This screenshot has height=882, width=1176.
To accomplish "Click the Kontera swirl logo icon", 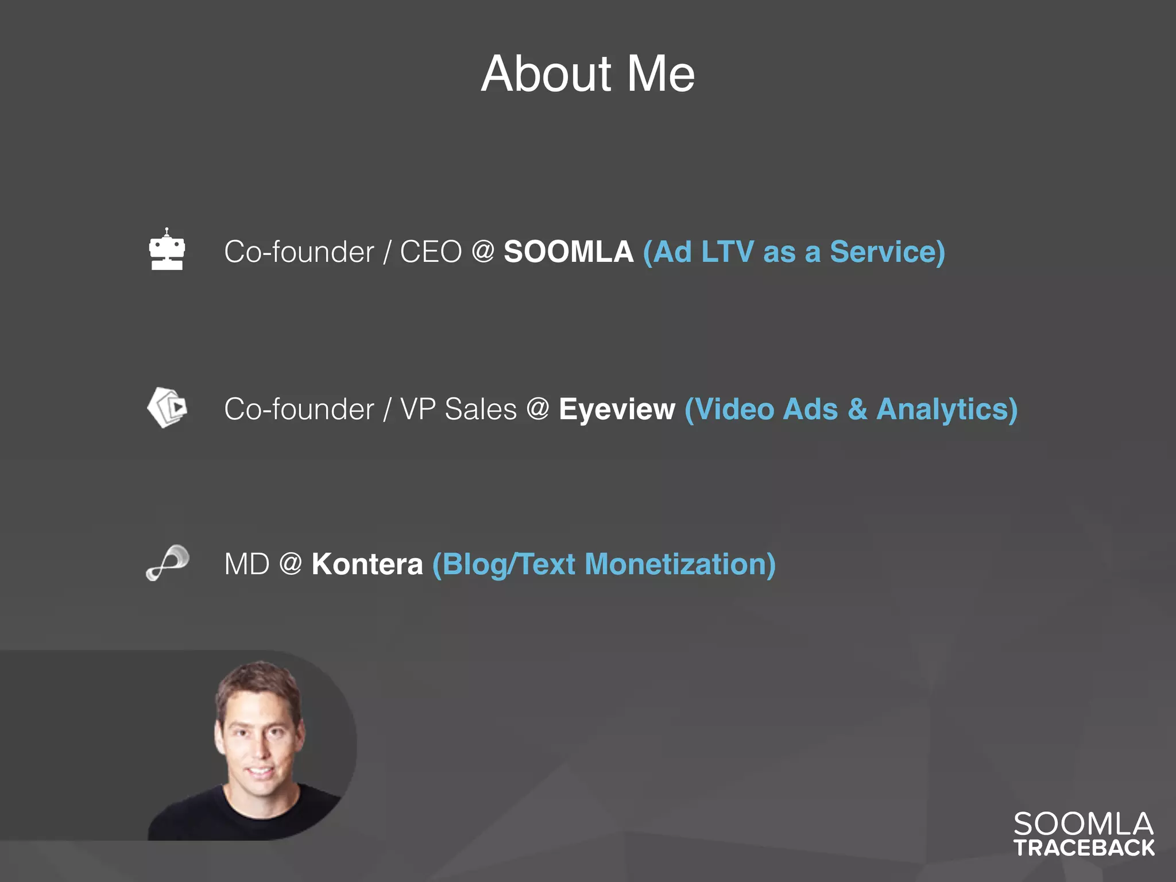I will pos(167,563).
